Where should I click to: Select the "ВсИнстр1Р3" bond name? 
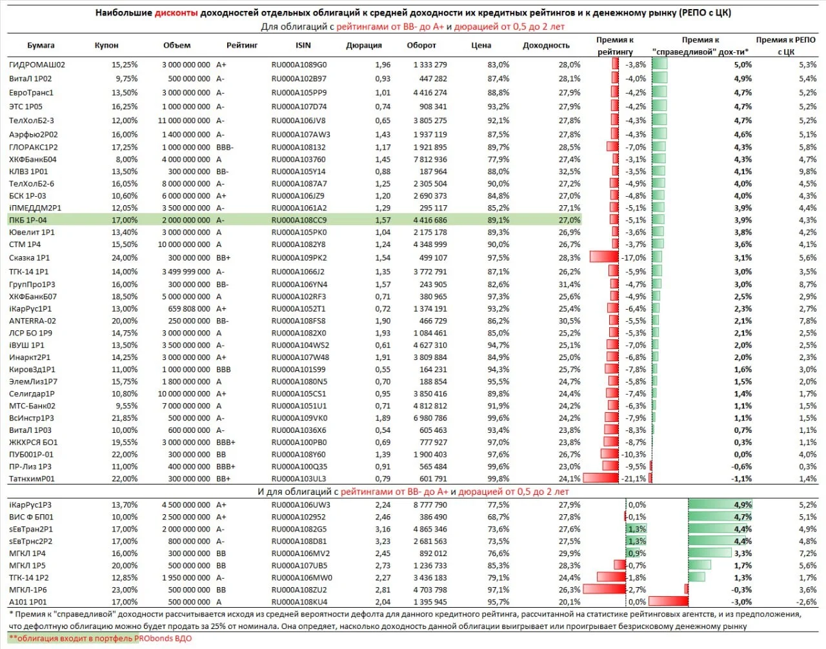[32, 418]
